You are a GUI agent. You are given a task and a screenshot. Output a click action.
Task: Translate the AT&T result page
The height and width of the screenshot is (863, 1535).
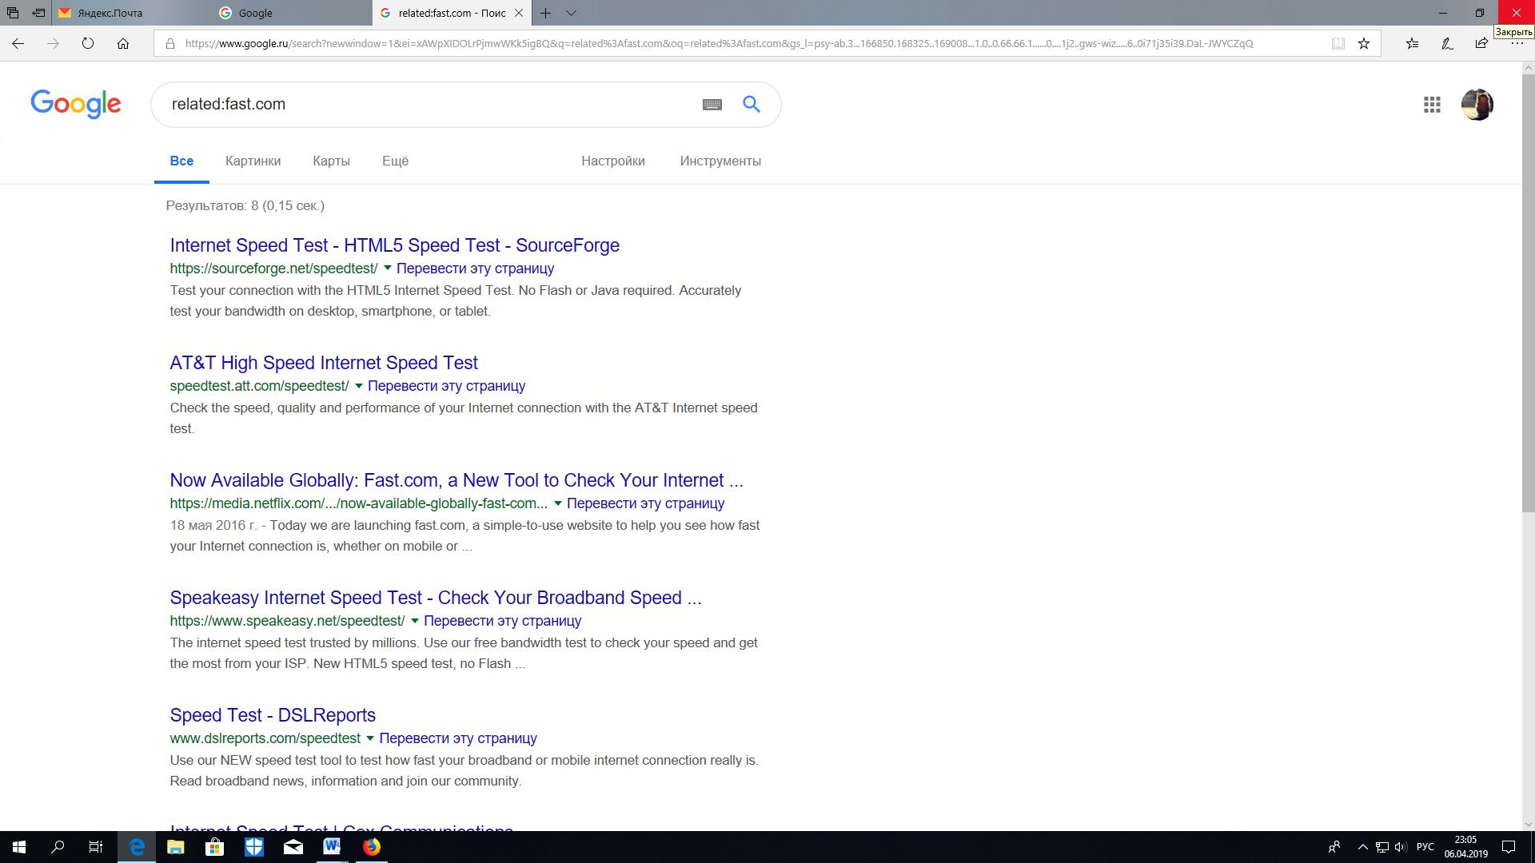coord(446,386)
